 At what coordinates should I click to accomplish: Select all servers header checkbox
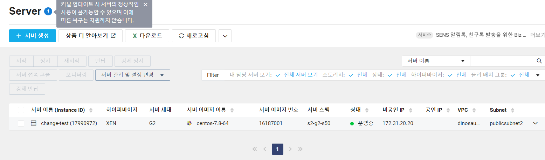[21, 110]
